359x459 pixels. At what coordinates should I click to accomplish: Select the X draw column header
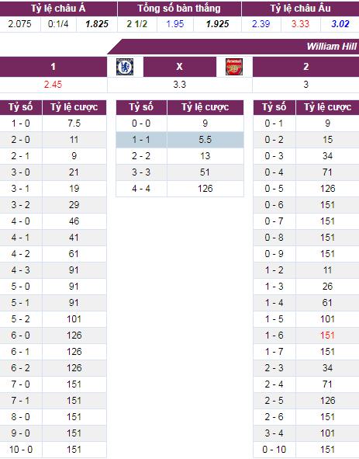(180, 67)
